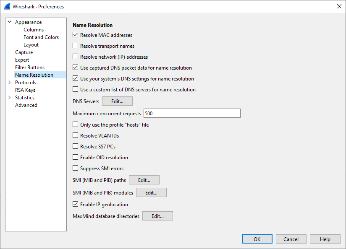Open the RSA Keys settings page
This screenshot has height=249, width=346.
pos(25,90)
